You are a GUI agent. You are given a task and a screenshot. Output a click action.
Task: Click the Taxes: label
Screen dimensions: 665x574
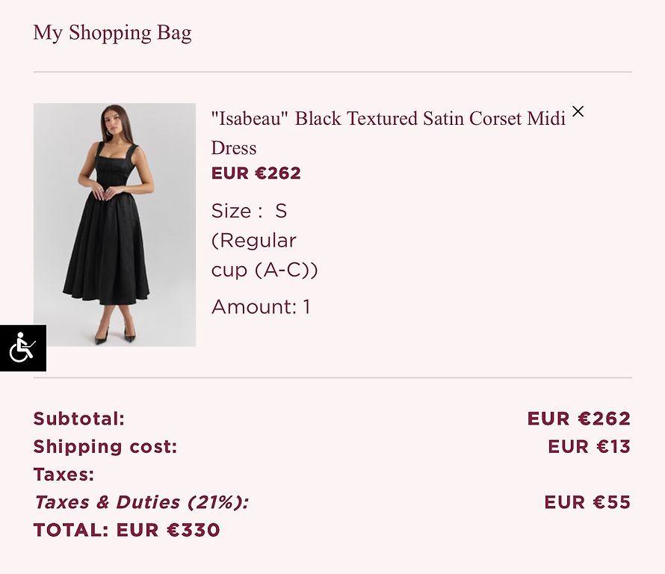(x=64, y=475)
